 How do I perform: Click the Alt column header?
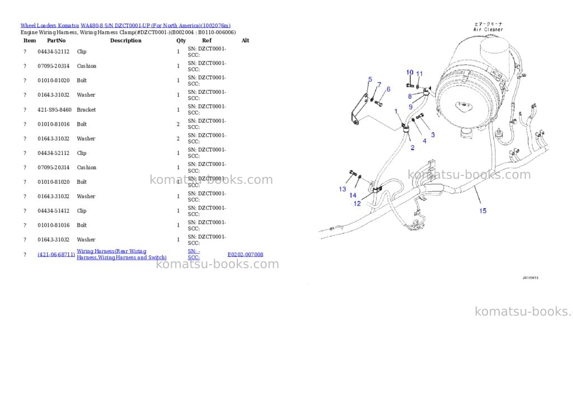point(245,40)
